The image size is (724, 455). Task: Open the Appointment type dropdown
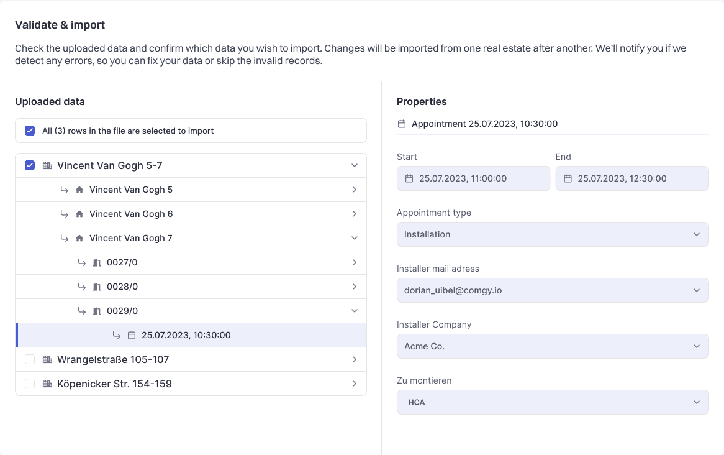pyautogui.click(x=552, y=234)
